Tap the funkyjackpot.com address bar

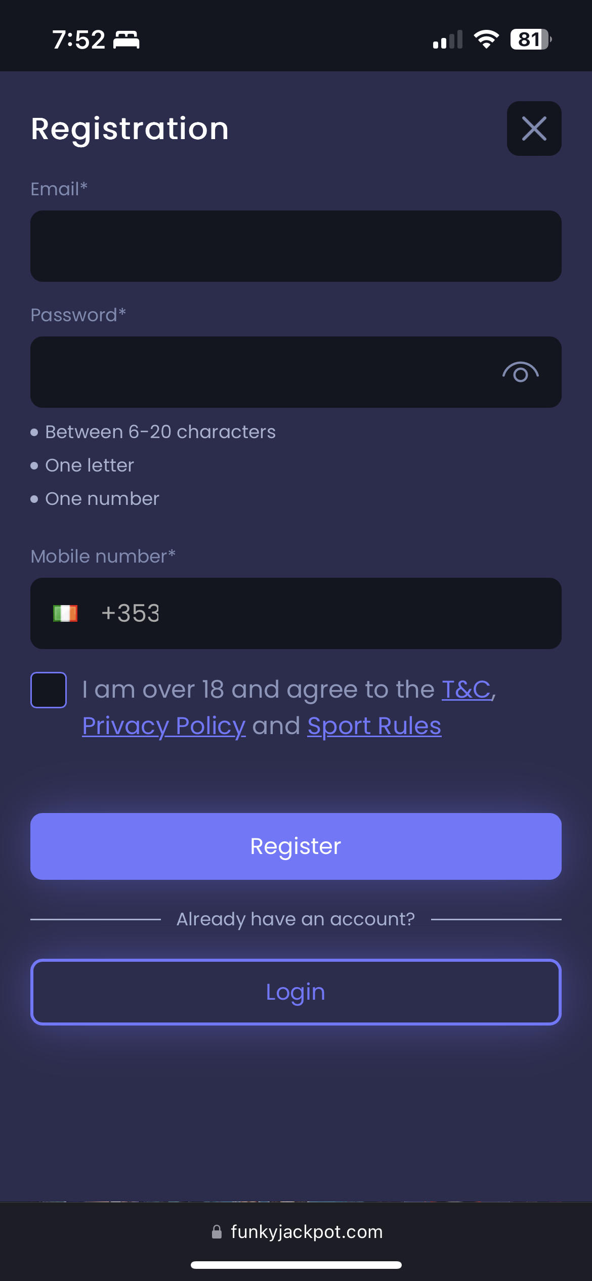pos(307,1231)
